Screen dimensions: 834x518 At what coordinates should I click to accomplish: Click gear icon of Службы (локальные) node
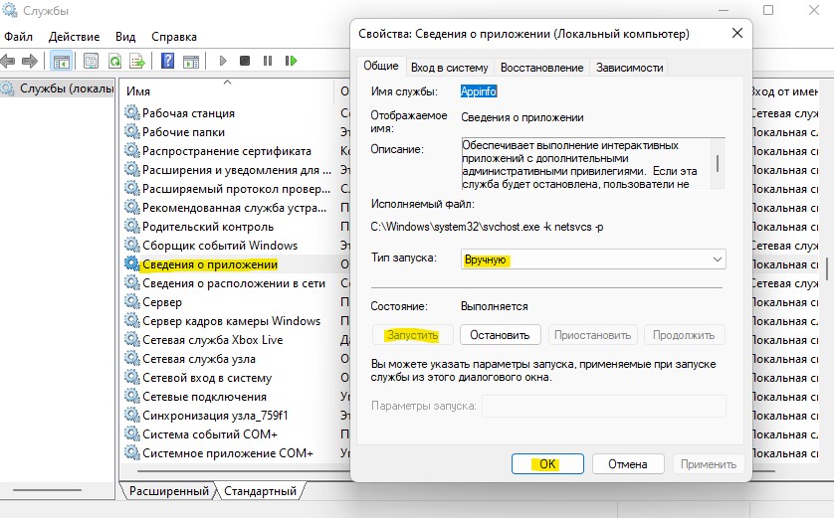coord(8,88)
